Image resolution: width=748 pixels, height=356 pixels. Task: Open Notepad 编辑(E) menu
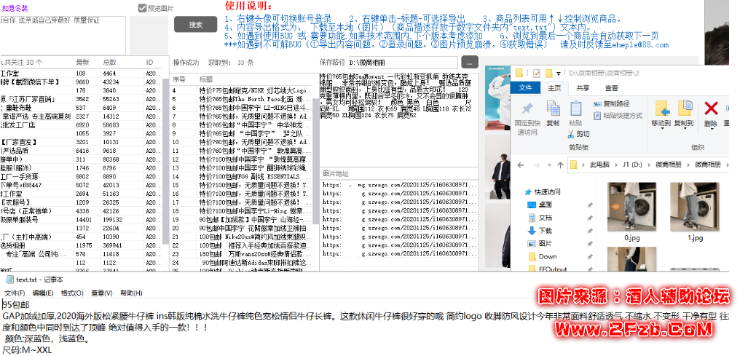(43, 293)
